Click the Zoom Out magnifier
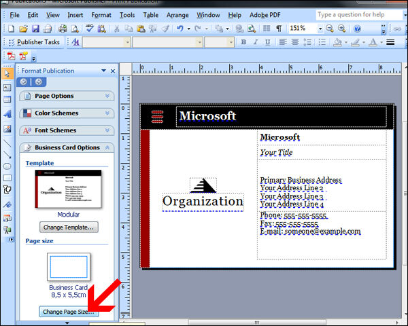Viewport: 408px width, 326px height. tap(330, 29)
